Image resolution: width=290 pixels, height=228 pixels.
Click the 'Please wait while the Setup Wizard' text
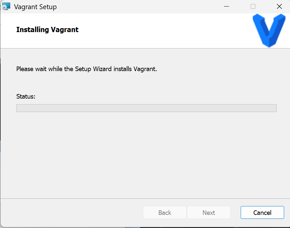pyautogui.click(x=64, y=69)
